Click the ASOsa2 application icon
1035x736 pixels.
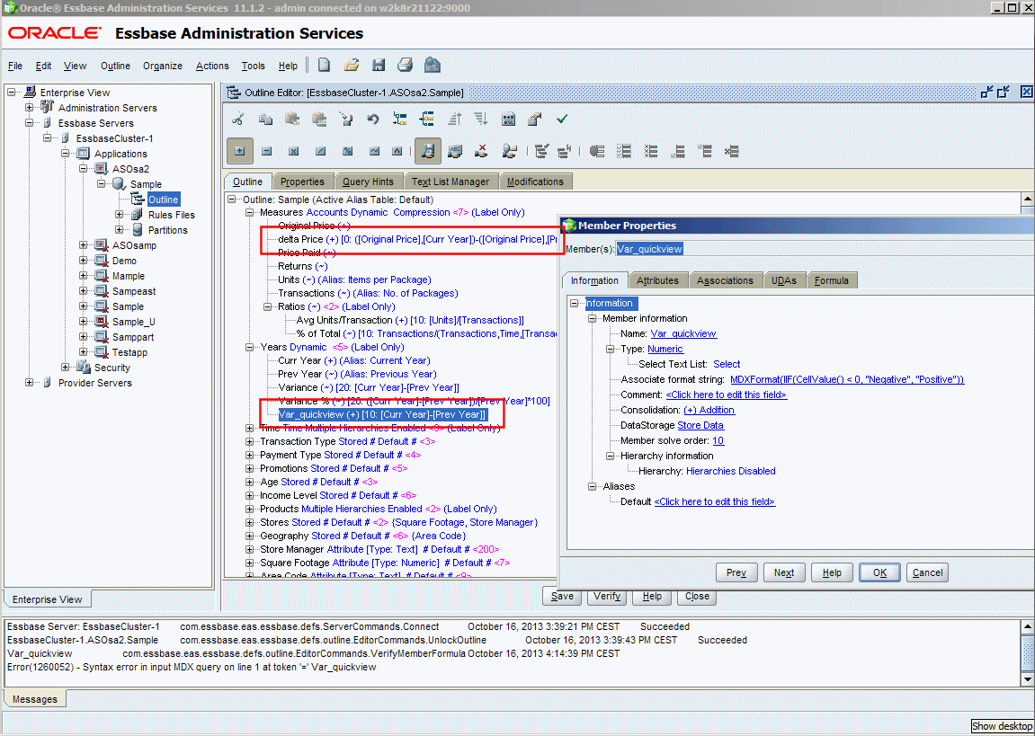click(101, 169)
